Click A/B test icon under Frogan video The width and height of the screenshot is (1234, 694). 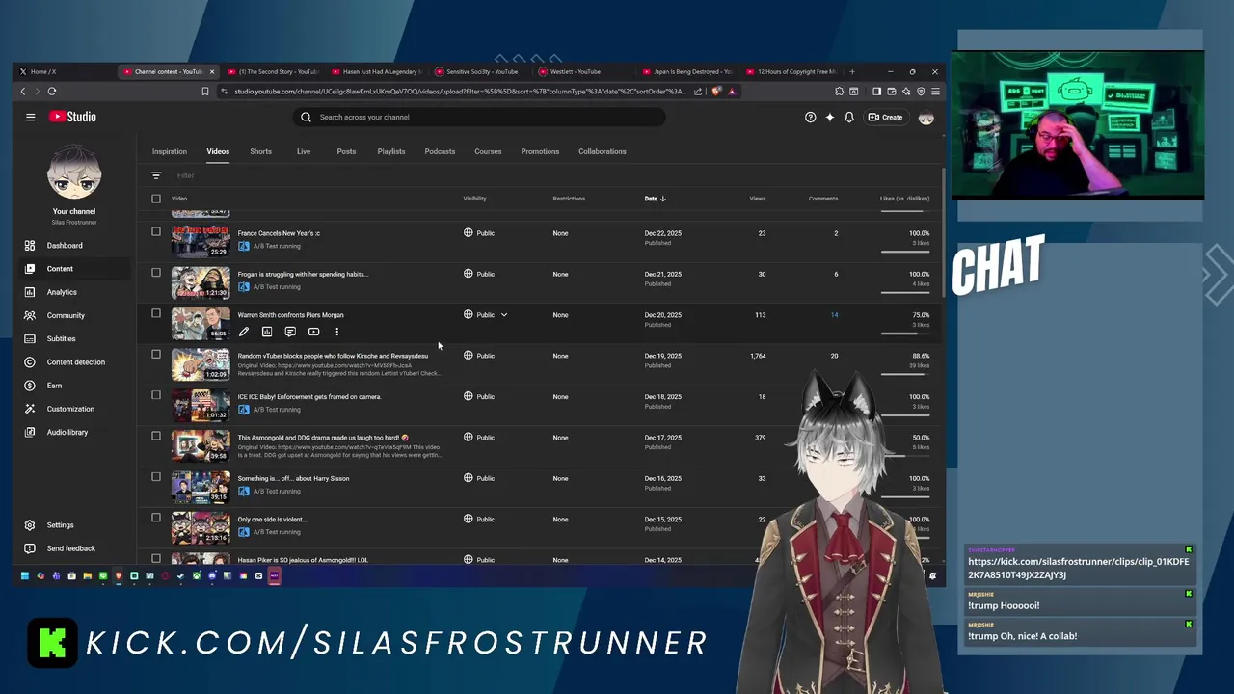pyautogui.click(x=244, y=286)
